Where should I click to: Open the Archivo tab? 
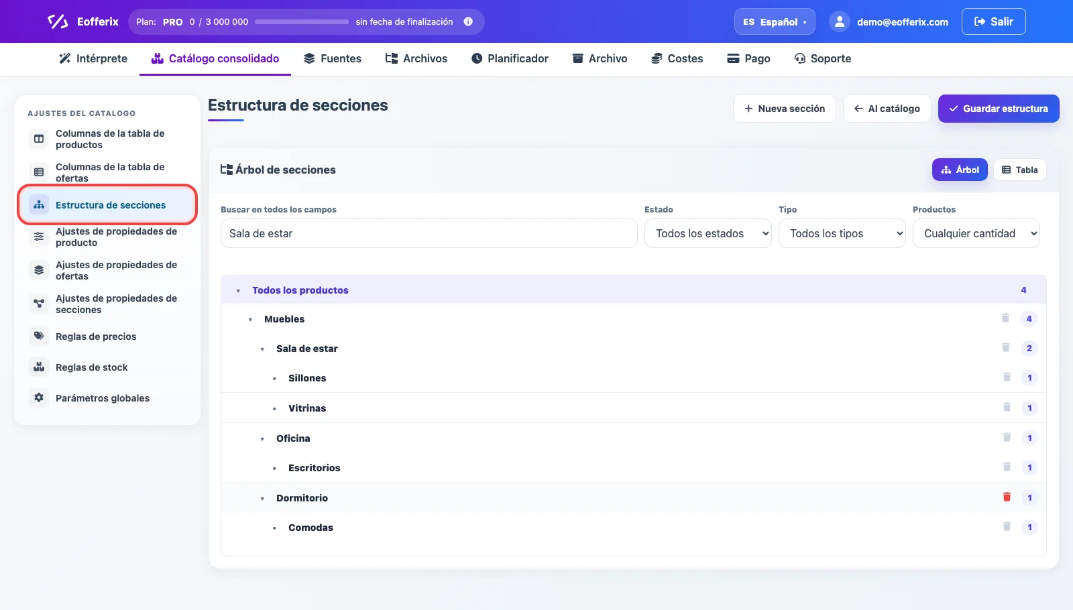pyautogui.click(x=600, y=58)
